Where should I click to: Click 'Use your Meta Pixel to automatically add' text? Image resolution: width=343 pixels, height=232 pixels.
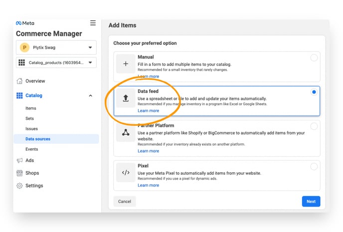199,173
